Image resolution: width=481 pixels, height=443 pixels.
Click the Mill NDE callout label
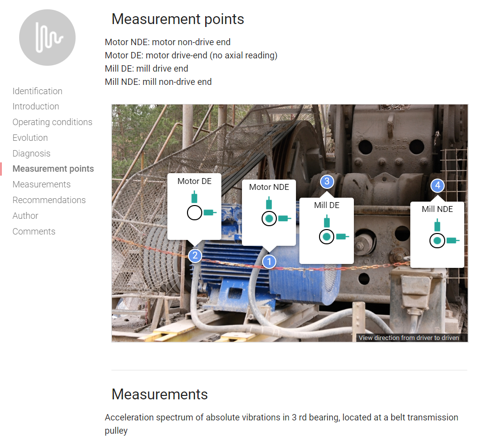tap(437, 209)
